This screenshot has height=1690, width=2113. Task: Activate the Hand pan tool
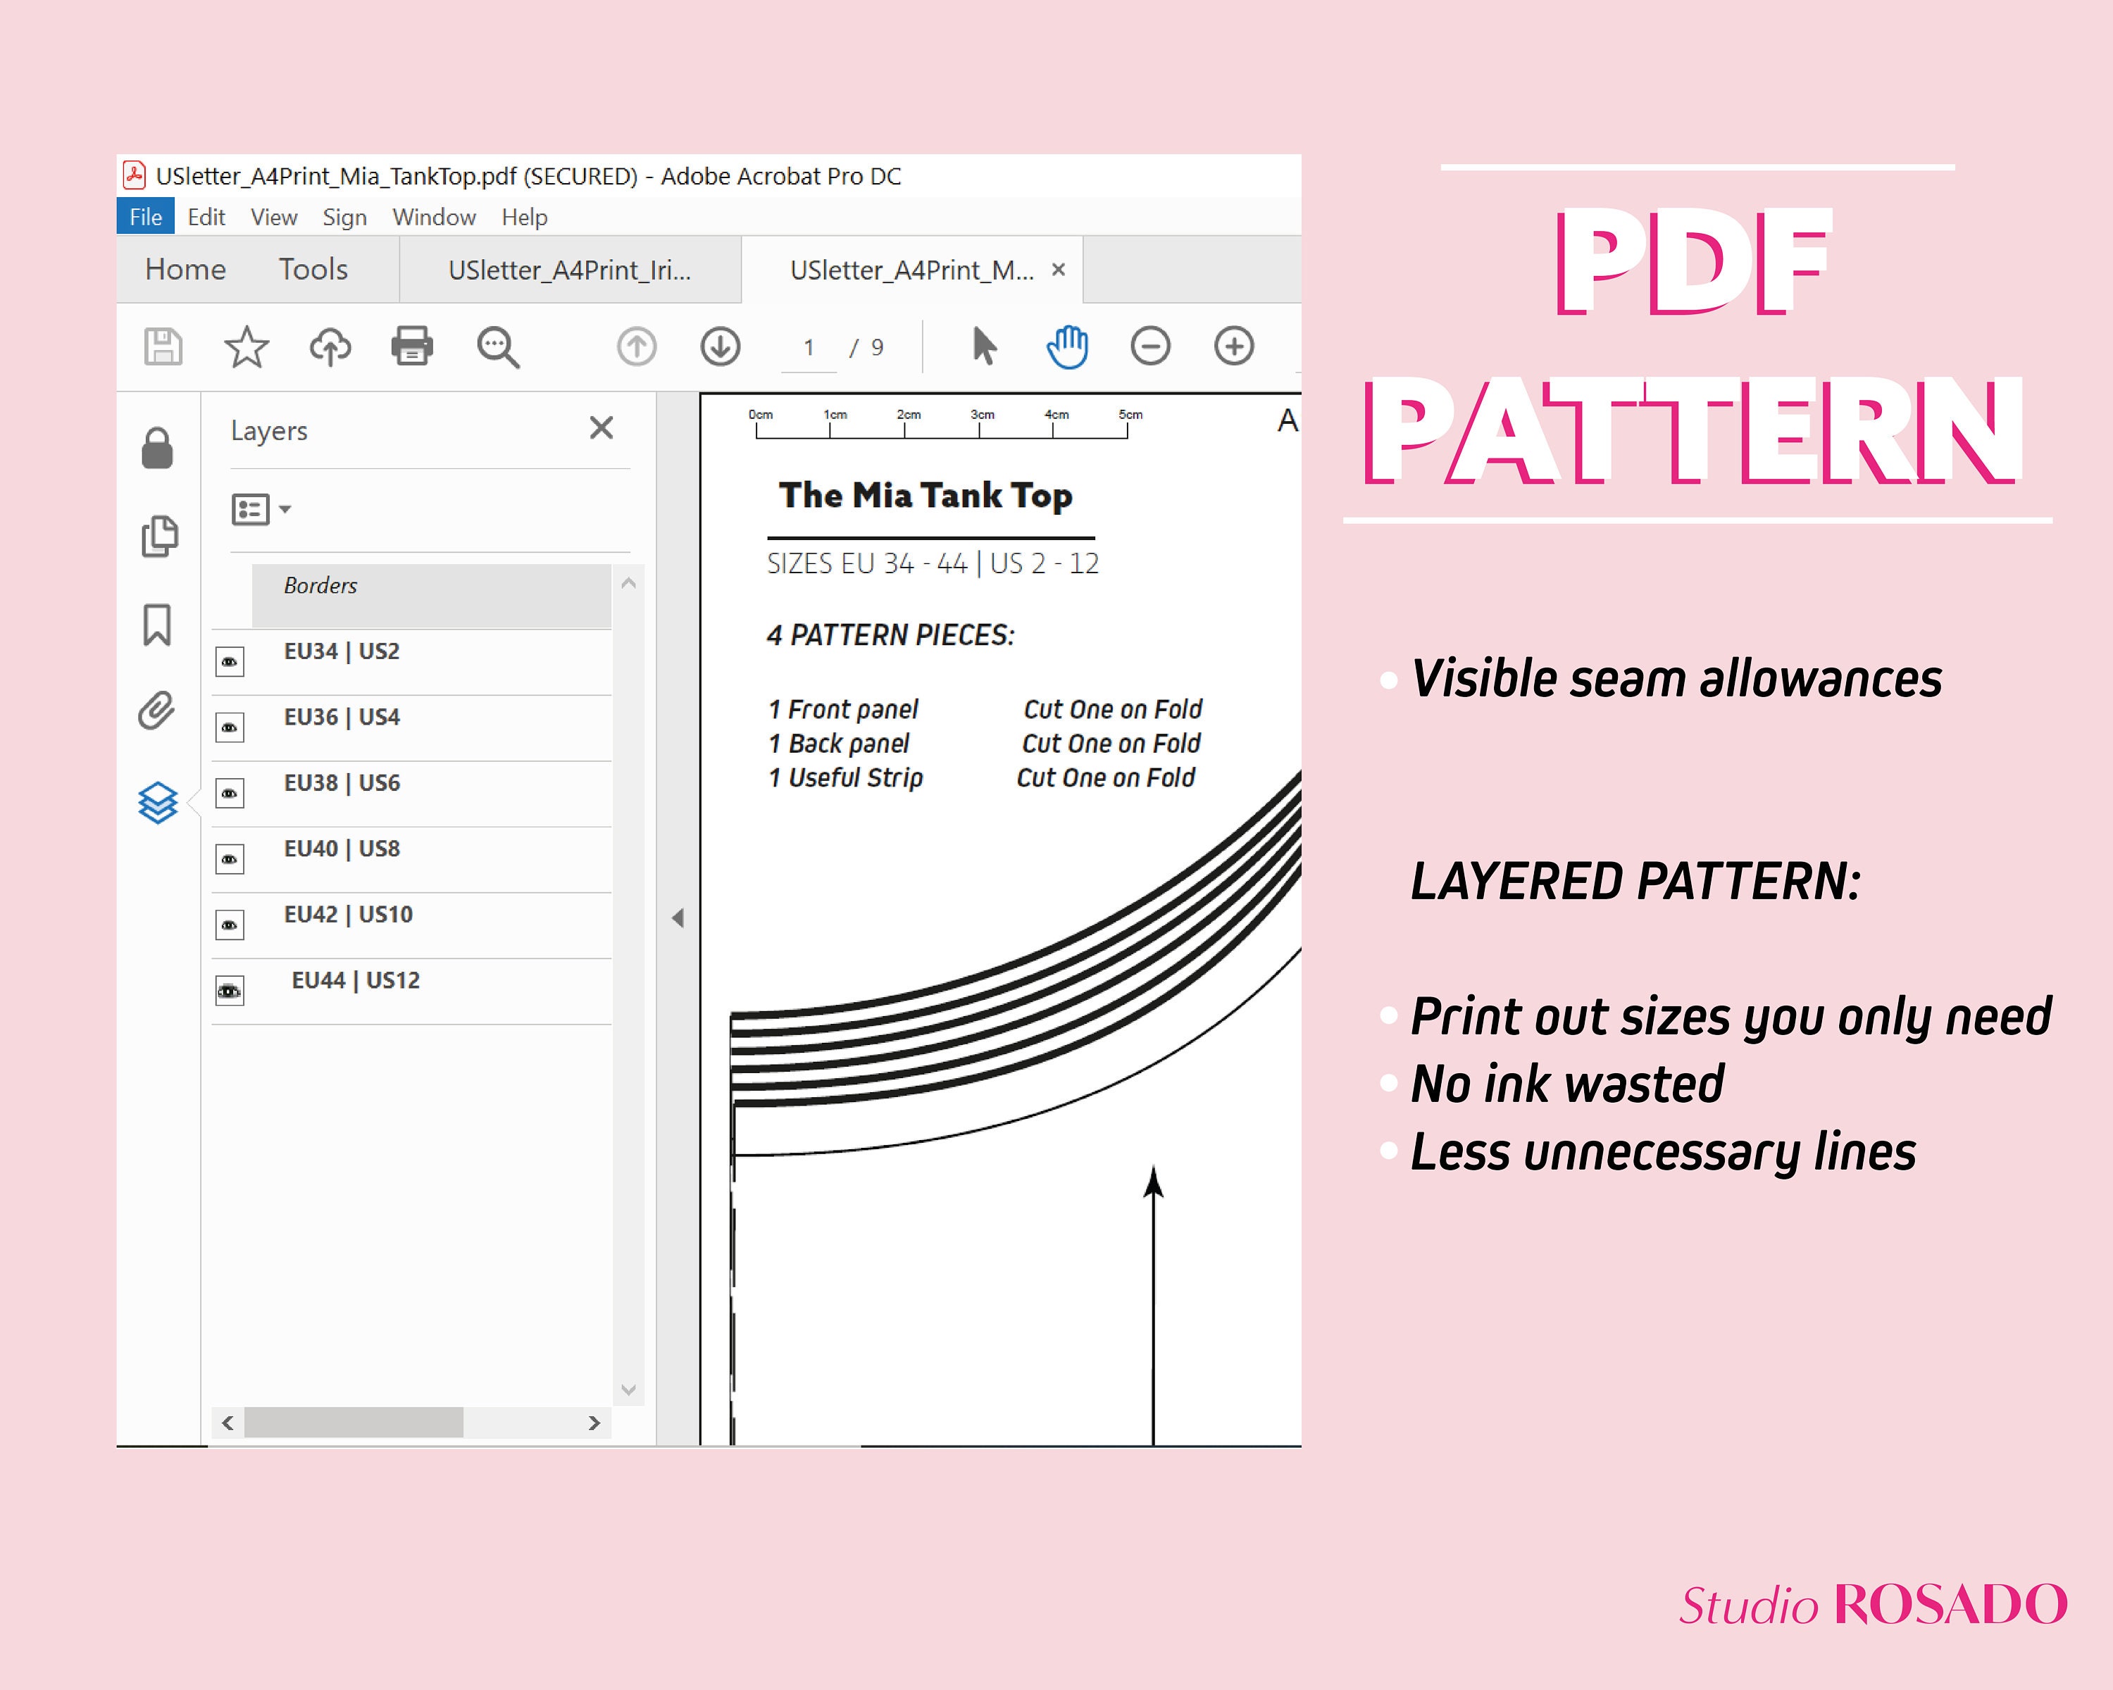[x=1067, y=346]
